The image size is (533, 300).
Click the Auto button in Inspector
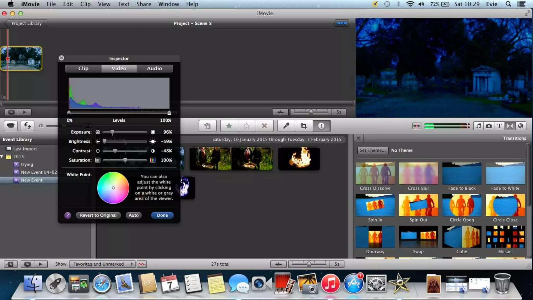[x=134, y=215]
